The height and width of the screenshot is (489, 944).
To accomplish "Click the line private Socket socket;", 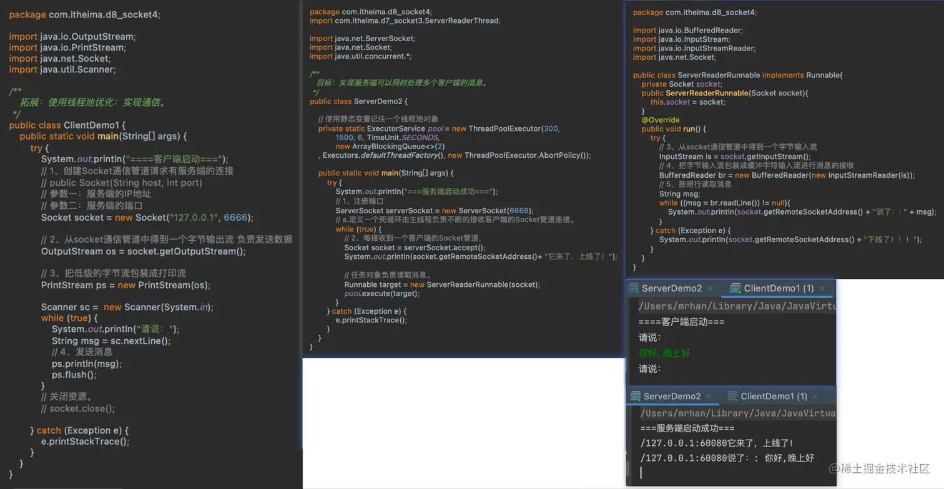I will tap(682, 84).
